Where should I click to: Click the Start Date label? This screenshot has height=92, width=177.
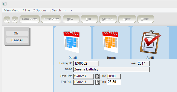[66, 76]
